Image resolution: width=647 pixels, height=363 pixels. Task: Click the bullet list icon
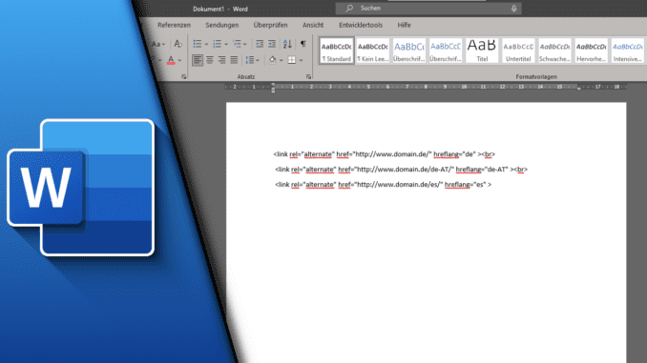[198, 44]
